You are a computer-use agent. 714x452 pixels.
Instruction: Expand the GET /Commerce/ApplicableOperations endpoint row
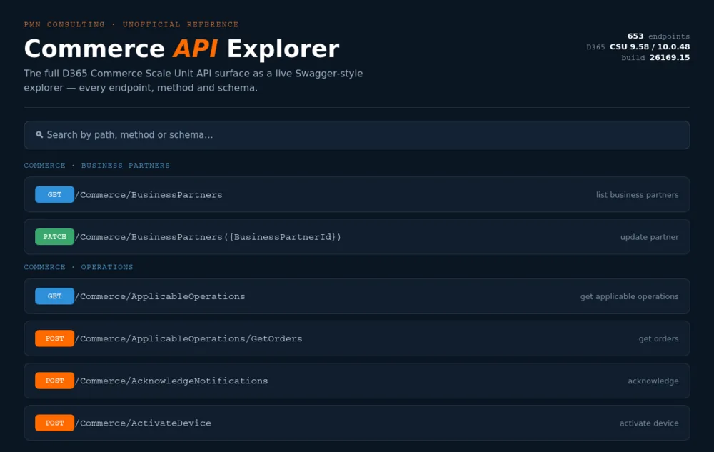tap(356, 296)
